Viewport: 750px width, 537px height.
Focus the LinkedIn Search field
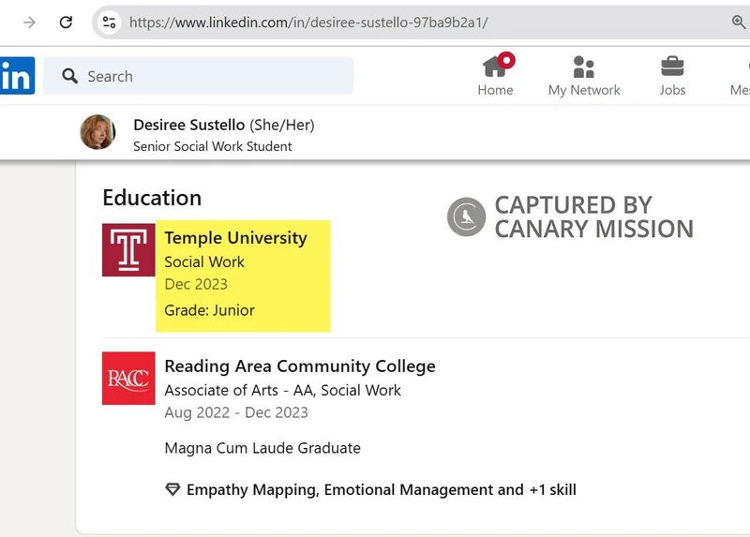[198, 76]
